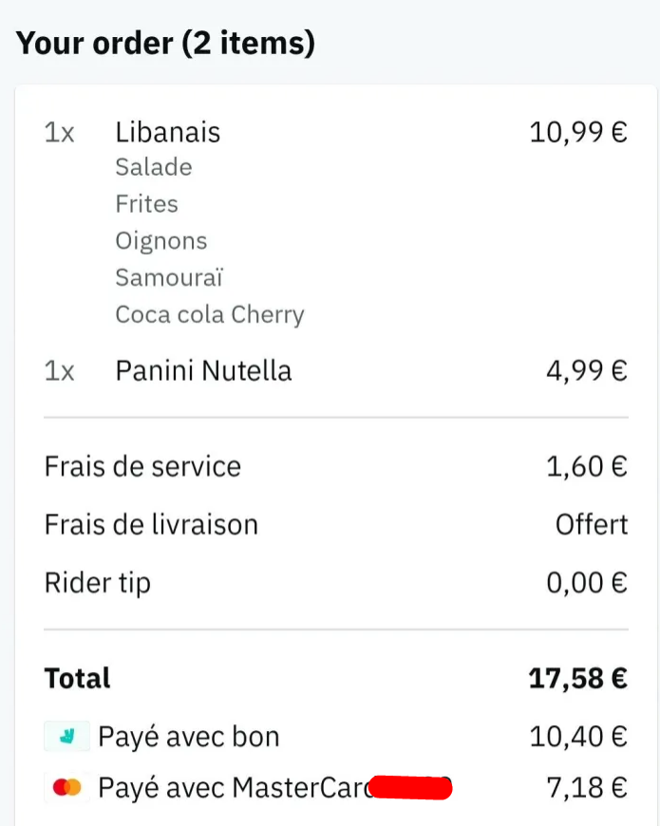
Task: Click the 4,99 € Panini price
Action: [587, 370]
